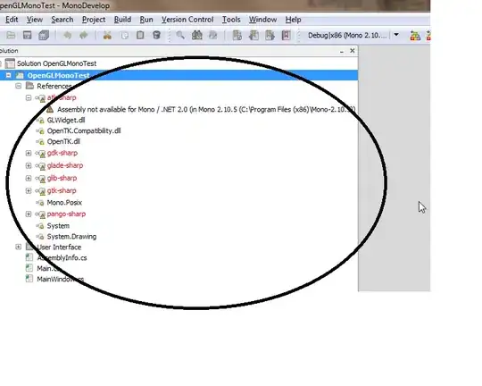Expand the pango-sharp reference
The height and width of the screenshot is (386, 482).
click(x=29, y=214)
